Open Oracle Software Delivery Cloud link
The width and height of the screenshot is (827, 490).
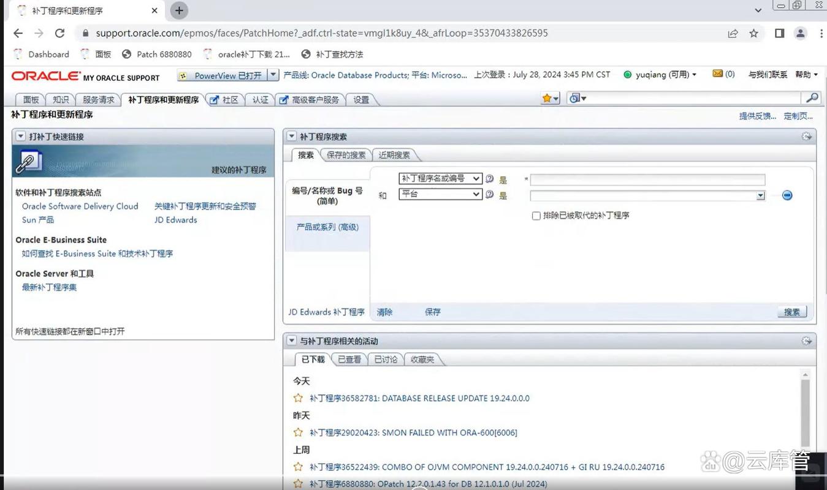(x=80, y=206)
